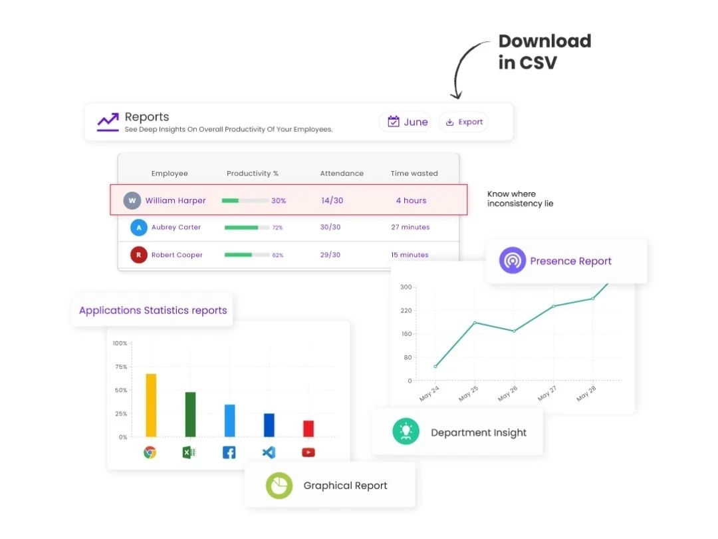The height and width of the screenshot is (539, 718).
Task: Select the green Department Insight bulb icon
Action: 406,431
